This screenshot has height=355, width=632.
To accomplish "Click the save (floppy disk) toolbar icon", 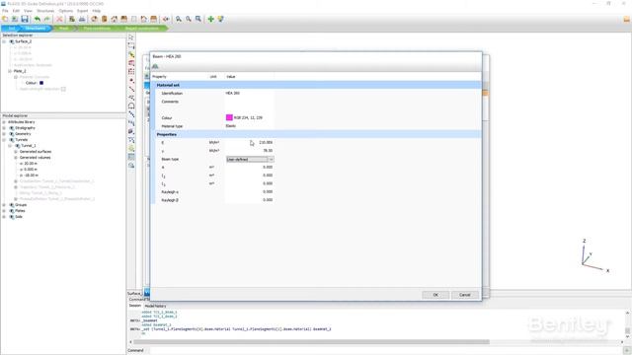I will (25, 19).
